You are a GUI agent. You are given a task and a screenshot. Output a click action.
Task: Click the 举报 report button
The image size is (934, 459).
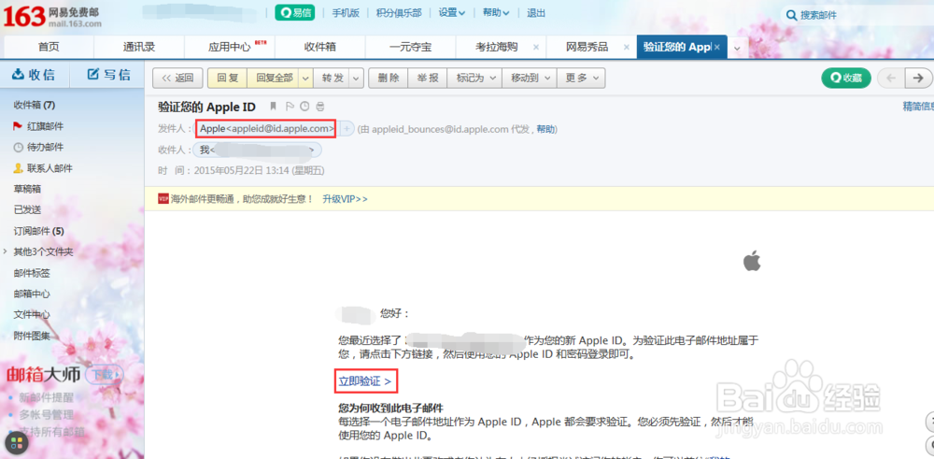coord(428,79)
